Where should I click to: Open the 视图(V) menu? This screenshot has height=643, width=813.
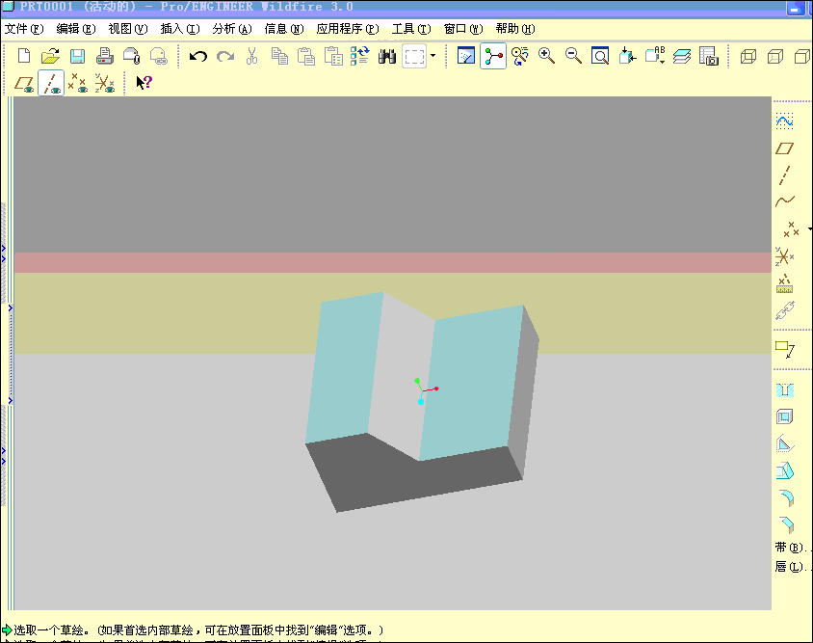(x=128, y=29)
